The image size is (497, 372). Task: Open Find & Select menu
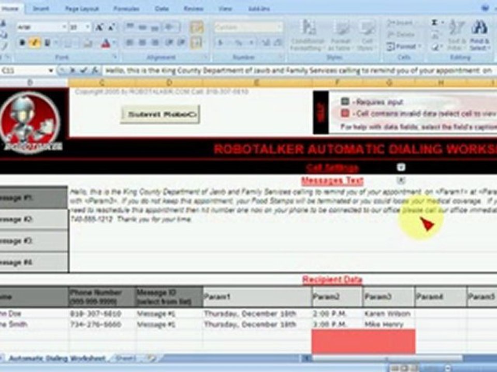[x=479, y=35]
